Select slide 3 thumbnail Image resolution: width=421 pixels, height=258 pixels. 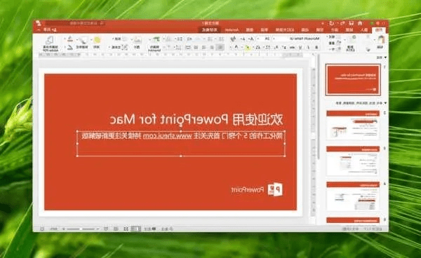[353, 161]
